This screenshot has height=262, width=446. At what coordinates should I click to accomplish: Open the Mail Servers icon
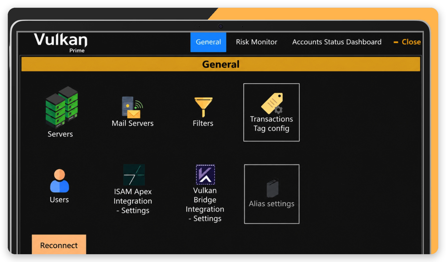pos(132,107)
